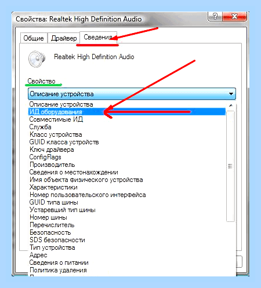Close the properties dialog with X

click(x=234, y=16)
